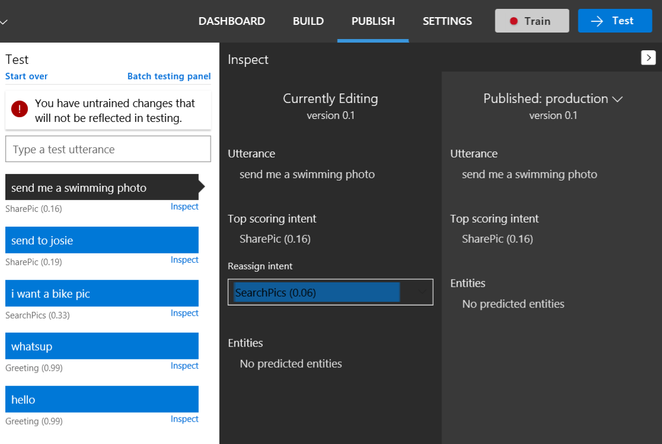Click the Start over link
The height and width of the screenshot is (444, 662).
[x=27, y=76]
